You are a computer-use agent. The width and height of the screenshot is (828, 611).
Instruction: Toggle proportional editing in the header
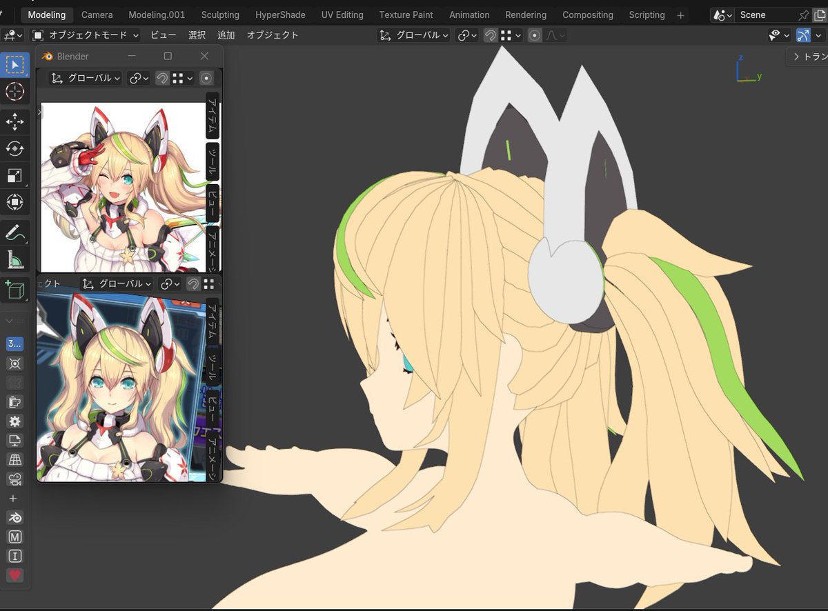point(535,35)
